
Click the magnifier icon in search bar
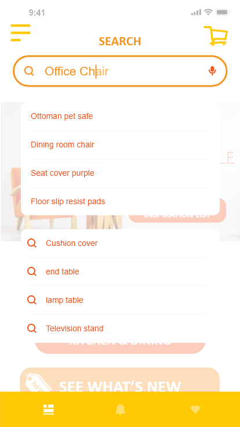[x=29, y=71]
